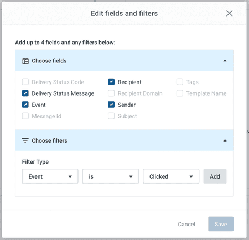The height and width of the screenshot is (240, 249).
Task: Open the Clicked value dropdown
Action: click(171, 176)
